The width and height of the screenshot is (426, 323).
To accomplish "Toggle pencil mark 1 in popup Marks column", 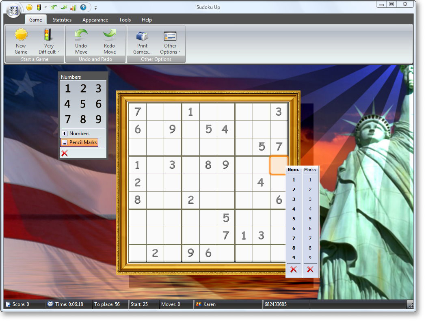I will click(310, 180).
